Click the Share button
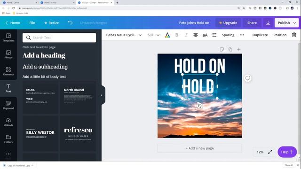 (252, 23)
